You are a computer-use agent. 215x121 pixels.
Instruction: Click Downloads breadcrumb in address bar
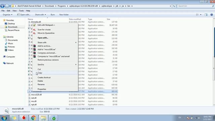49,6
